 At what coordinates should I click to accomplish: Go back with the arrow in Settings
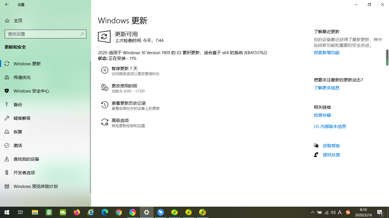point(7,5)
